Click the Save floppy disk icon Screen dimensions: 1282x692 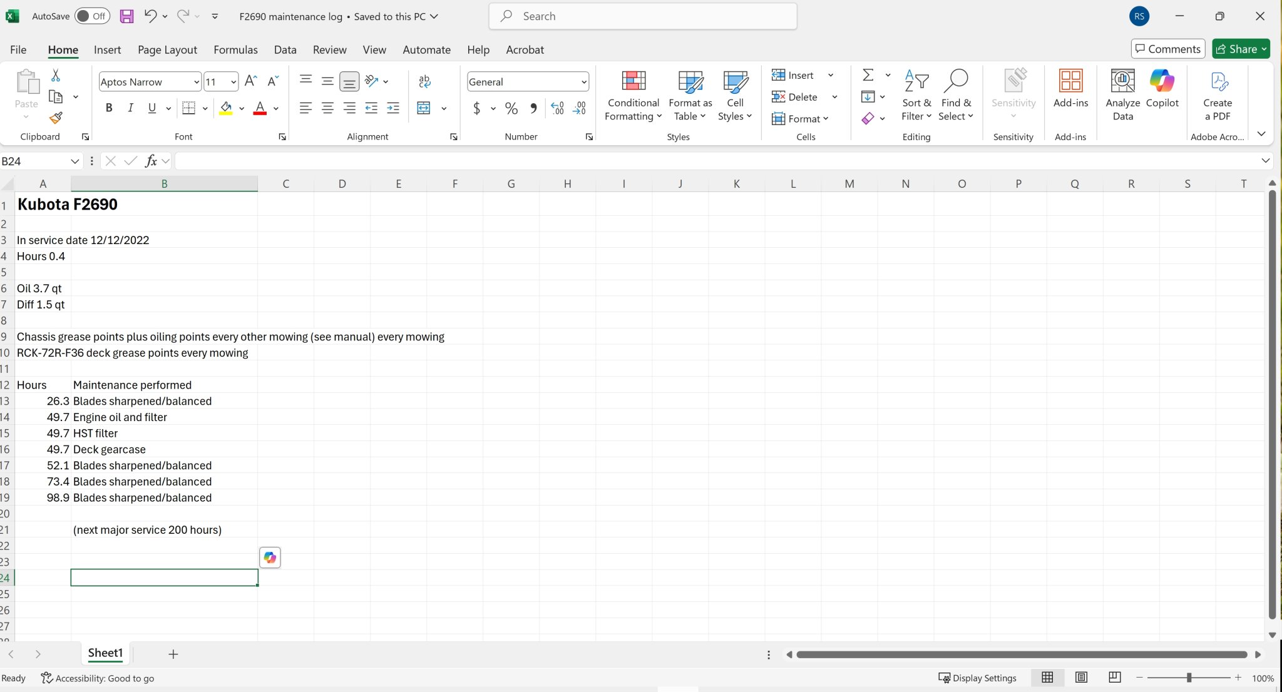[126, 16]
